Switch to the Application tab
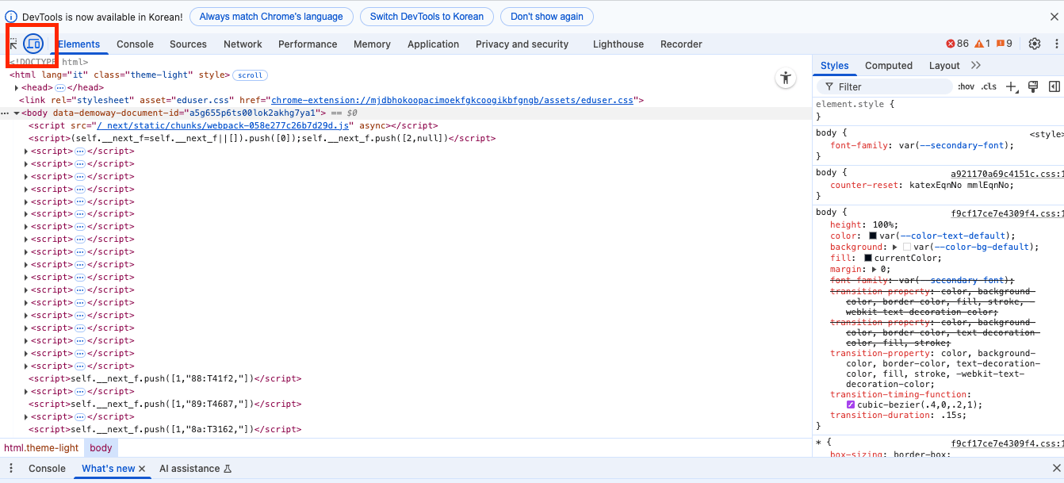This screenshot has width=1064, height=483. click(x=433, y=44)
